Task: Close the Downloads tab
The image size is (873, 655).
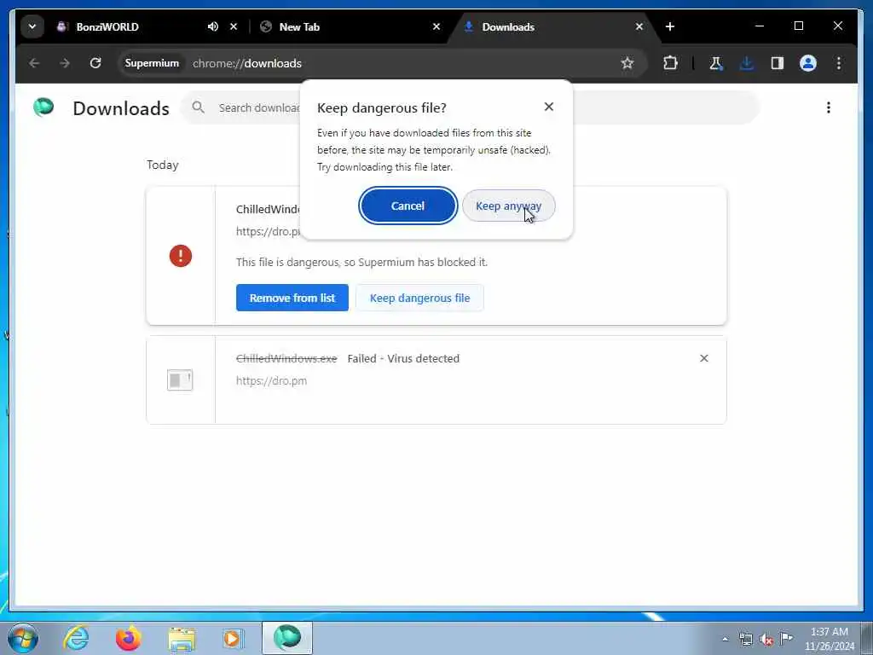Action: click(x=639, y=26)
